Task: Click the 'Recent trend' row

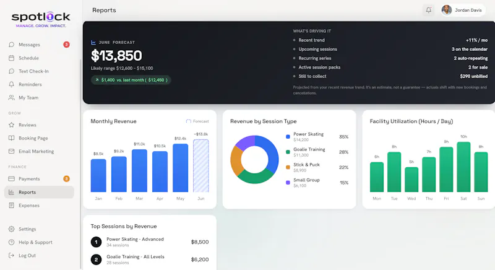Action: pyautogui.click(x=390, y=40)
